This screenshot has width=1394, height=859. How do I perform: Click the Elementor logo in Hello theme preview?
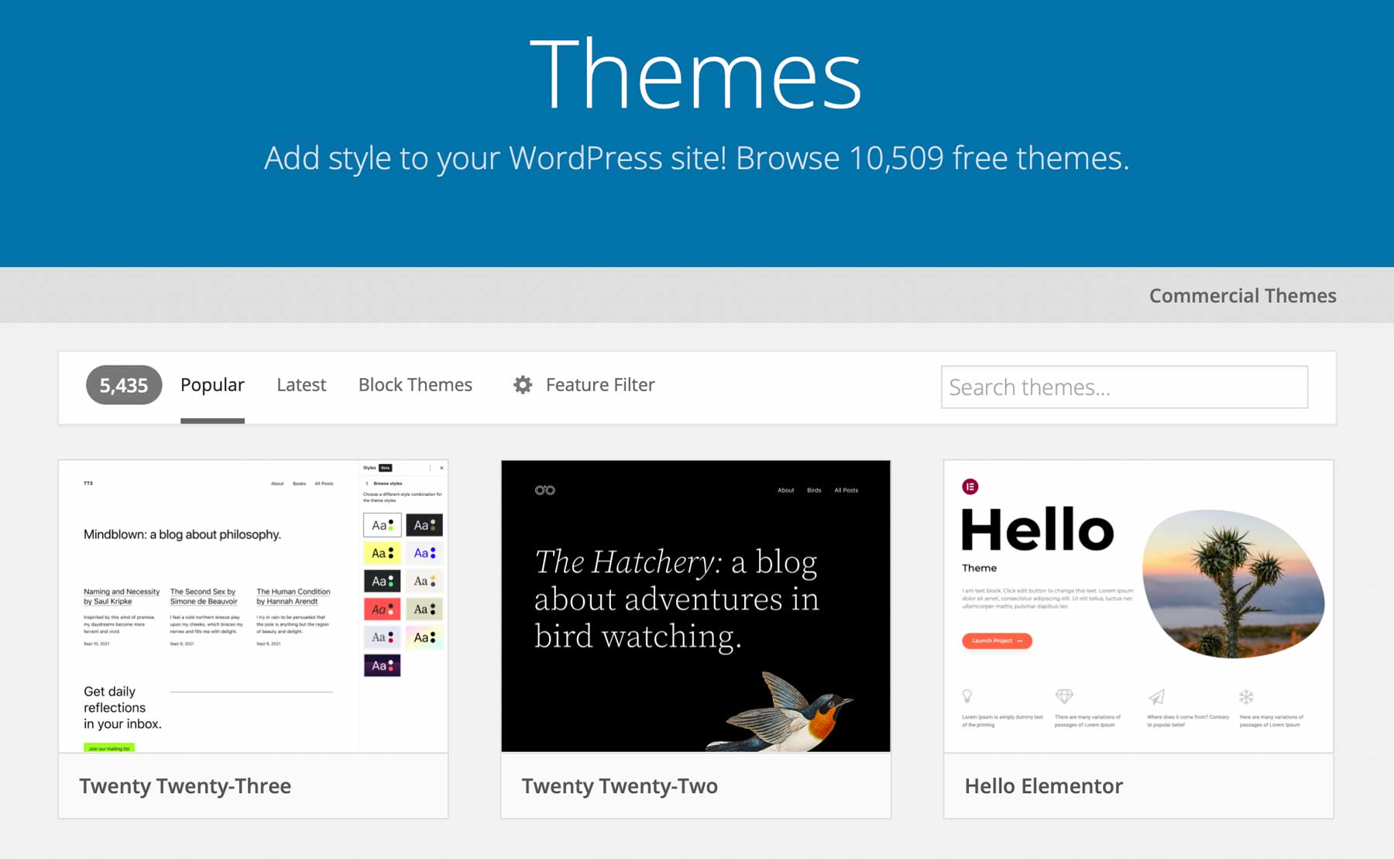[x=970, y=487]
